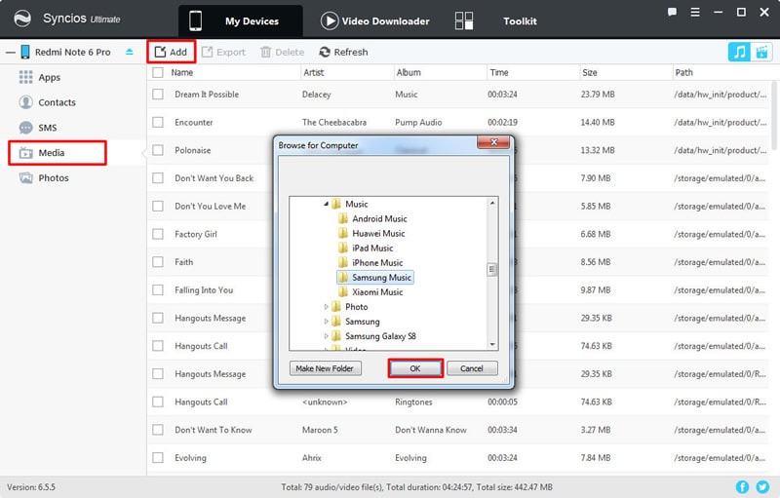Viewport: 780px width, 498px height.
Task: Open the Toolkit tab
Action: (x=520, y=20)
